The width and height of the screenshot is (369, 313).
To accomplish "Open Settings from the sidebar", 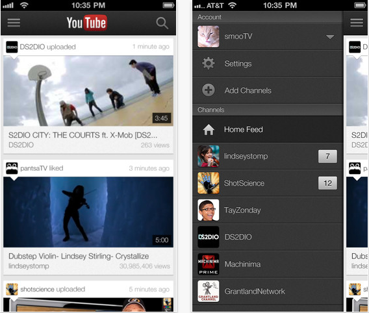I will pyautogui.click(x=268, y=64).
